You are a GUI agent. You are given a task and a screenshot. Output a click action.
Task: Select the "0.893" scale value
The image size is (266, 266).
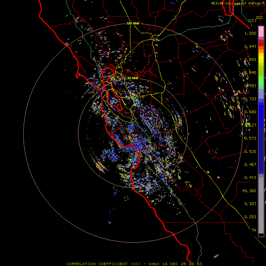point(250,59)
